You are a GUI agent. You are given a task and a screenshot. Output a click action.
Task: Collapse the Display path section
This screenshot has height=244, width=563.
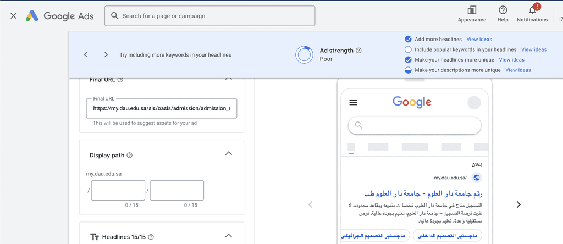228,153
